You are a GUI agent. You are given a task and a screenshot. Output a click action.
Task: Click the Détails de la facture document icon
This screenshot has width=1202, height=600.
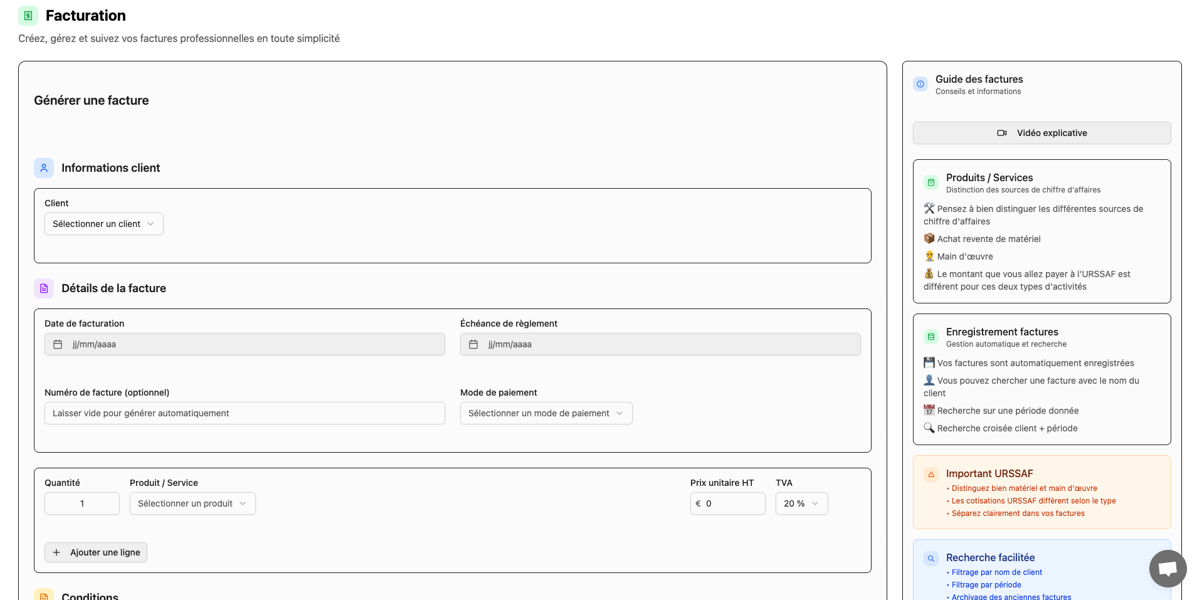point(44,288)
